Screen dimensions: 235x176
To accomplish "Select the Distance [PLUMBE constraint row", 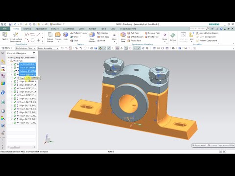I will [27, 71].
